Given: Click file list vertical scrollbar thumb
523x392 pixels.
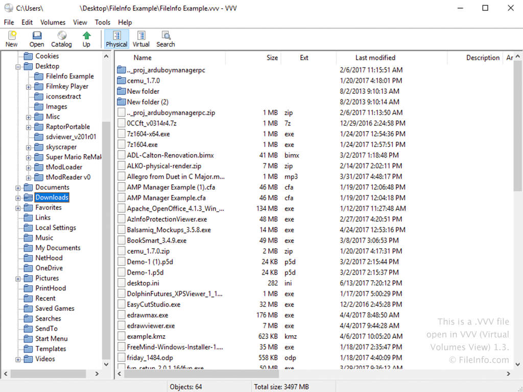Looking at the screenshot, I should (517, 126).
